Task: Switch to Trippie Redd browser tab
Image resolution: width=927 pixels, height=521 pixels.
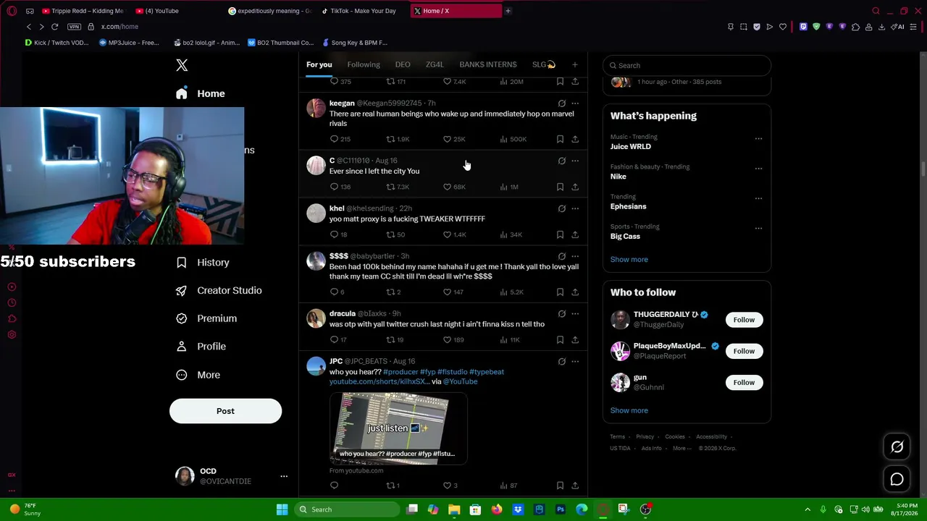Action: (83, 11)
